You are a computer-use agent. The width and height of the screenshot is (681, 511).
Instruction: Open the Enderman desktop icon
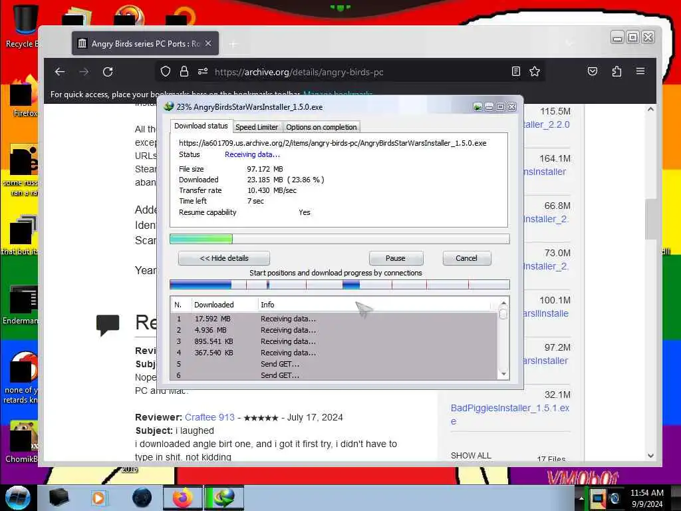coord(22,305)
